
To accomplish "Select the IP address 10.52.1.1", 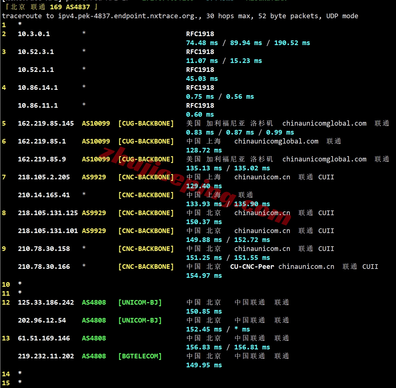I will pyautogui.click(x=36, y=70).
